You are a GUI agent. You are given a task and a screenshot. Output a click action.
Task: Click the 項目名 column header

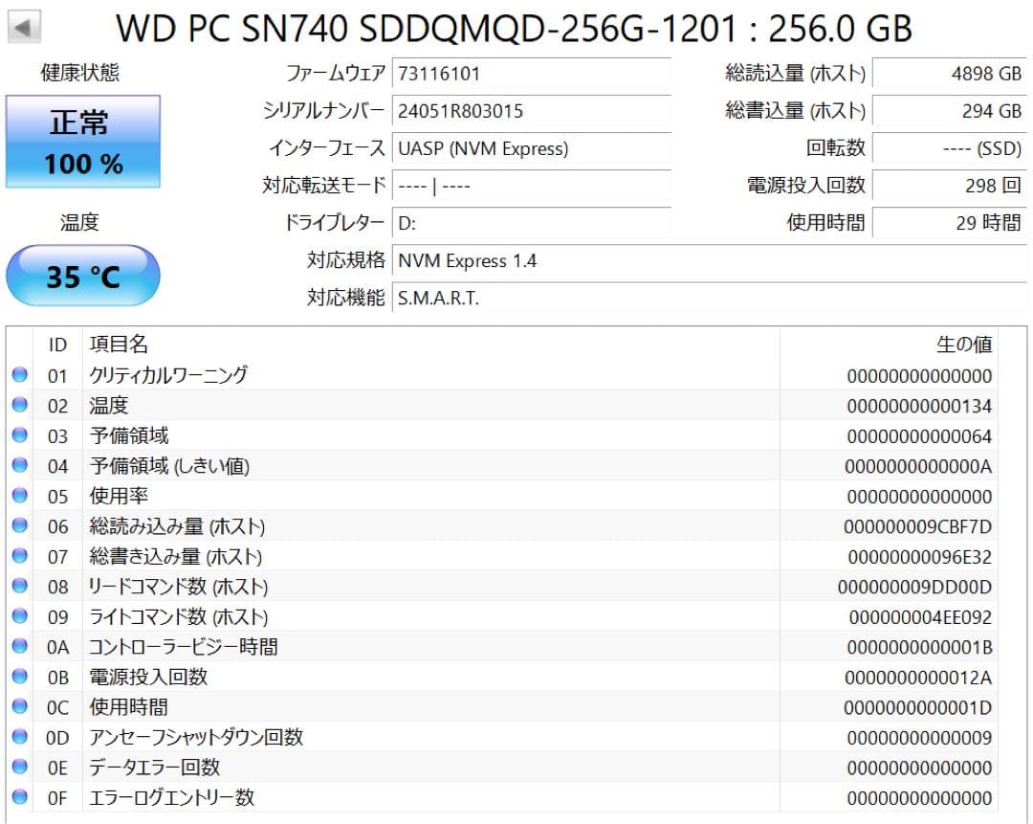119,345
